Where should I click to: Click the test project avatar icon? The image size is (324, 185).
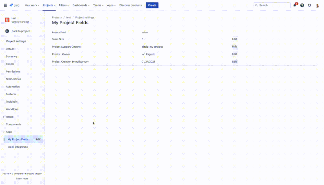[x=7, y=20]
